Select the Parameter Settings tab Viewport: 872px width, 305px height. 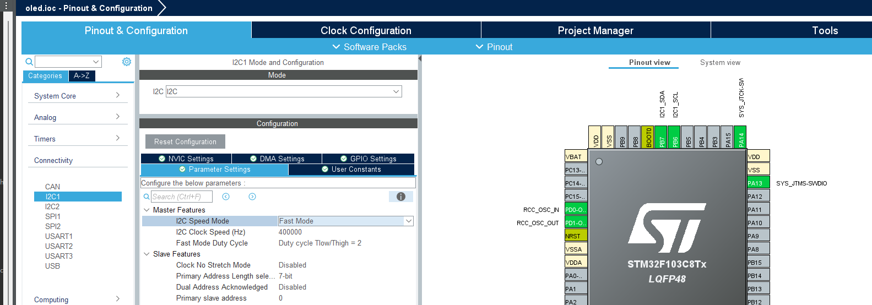point(214,169)
